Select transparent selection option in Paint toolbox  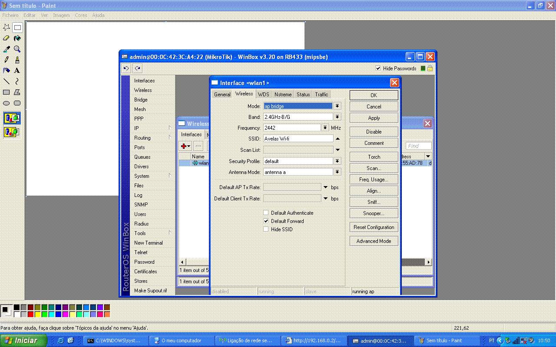tap(12, 131)
